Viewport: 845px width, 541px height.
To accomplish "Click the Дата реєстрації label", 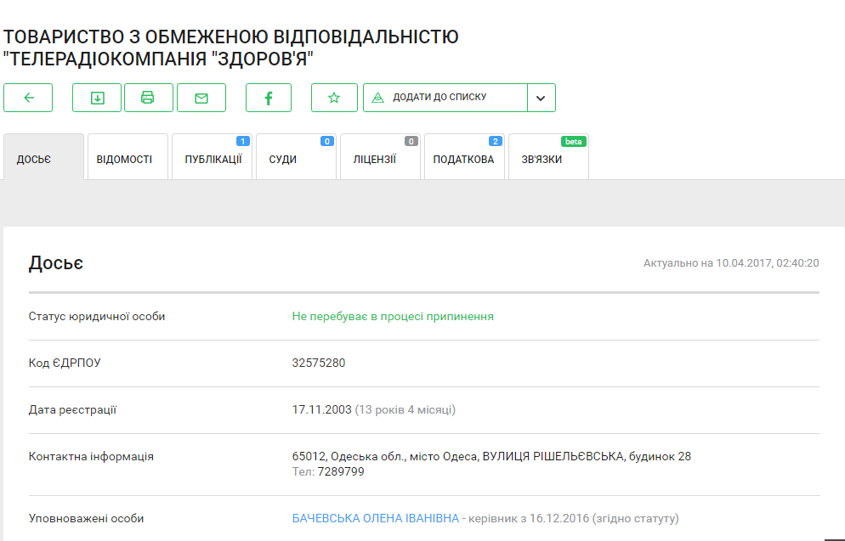I will pos(72,409).
